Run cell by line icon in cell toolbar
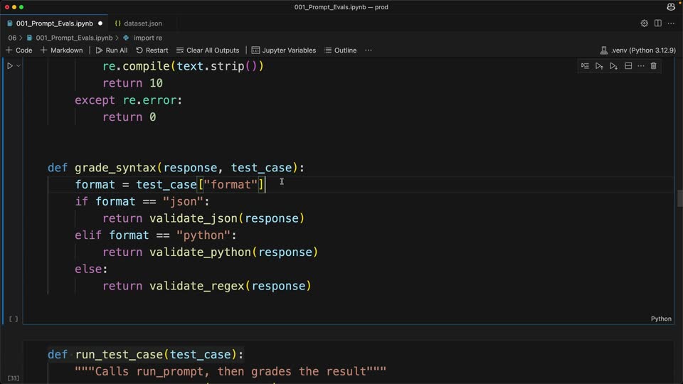This screenshot has height=384, width=683. (585, 65)
